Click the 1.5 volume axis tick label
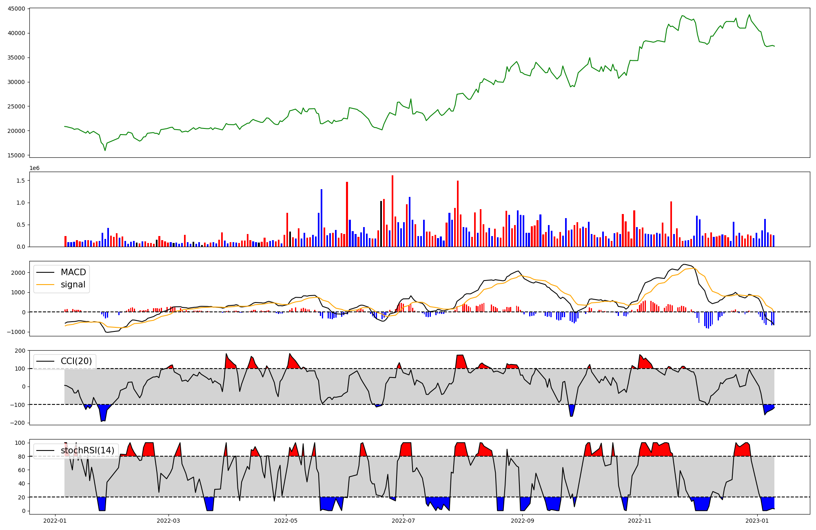 tap(20, 181)
